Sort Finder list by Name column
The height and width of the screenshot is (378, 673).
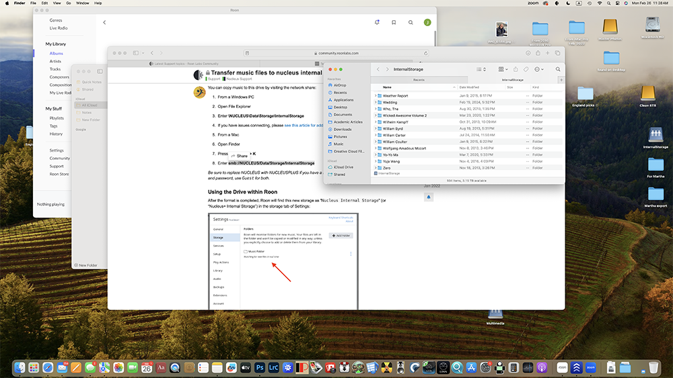[387, 87]
